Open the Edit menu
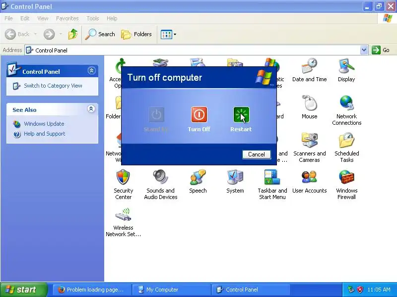The height and width of the screenshot is (297, 397). pyautogui.click(x=25, y=18)
